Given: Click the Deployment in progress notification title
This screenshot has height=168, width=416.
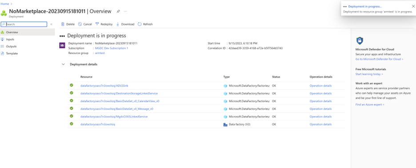Looking at the screenshot, I should [x=365, y=6].
